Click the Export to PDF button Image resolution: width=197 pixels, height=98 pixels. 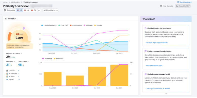[x=183, y=6]
